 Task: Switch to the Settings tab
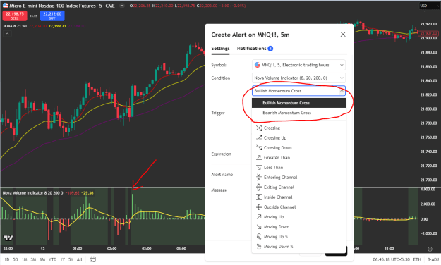(220, 49)
